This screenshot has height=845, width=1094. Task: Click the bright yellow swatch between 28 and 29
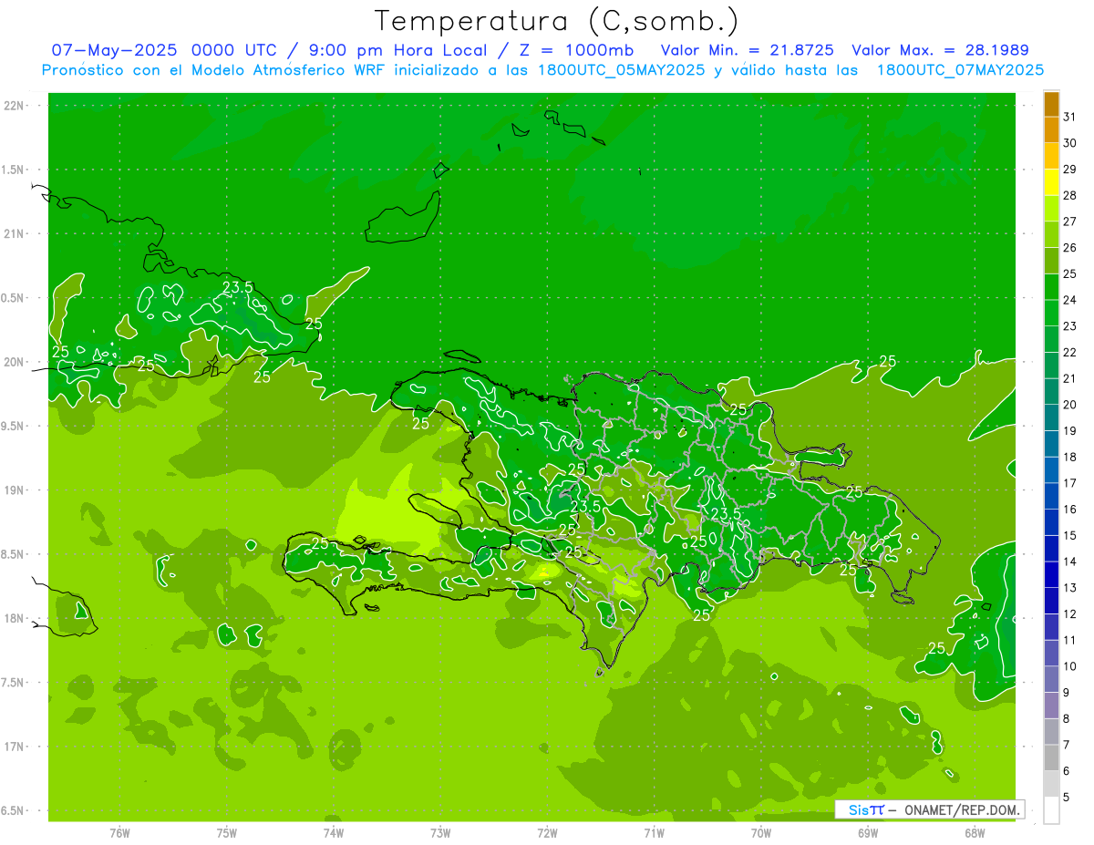tap(1051, 182)
